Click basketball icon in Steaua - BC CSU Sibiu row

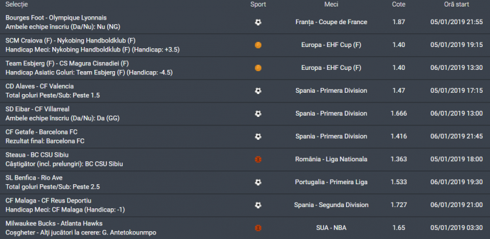pos(258,159)
